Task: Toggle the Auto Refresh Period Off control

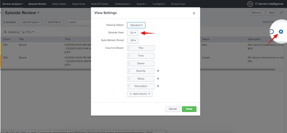Action: [133, 41]
